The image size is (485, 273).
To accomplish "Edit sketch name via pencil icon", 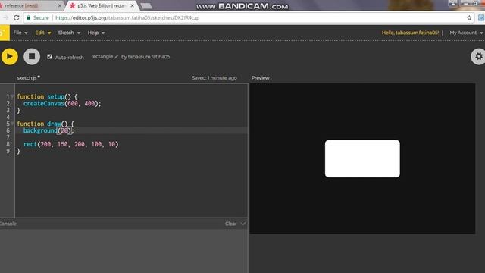I will [116, 57].
